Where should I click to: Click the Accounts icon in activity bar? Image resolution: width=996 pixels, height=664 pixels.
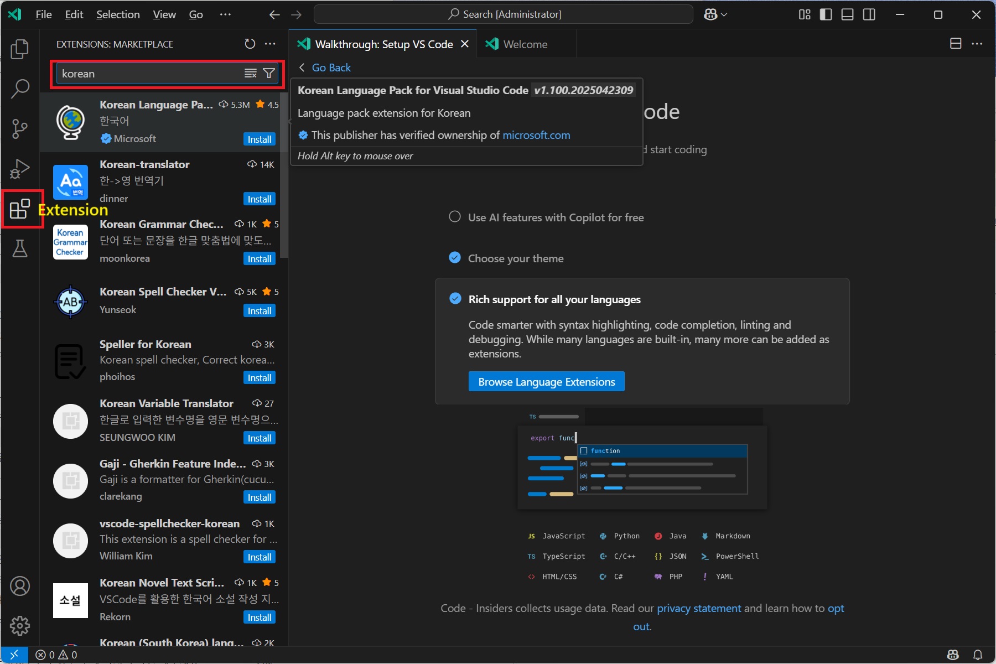coord(20,586)
